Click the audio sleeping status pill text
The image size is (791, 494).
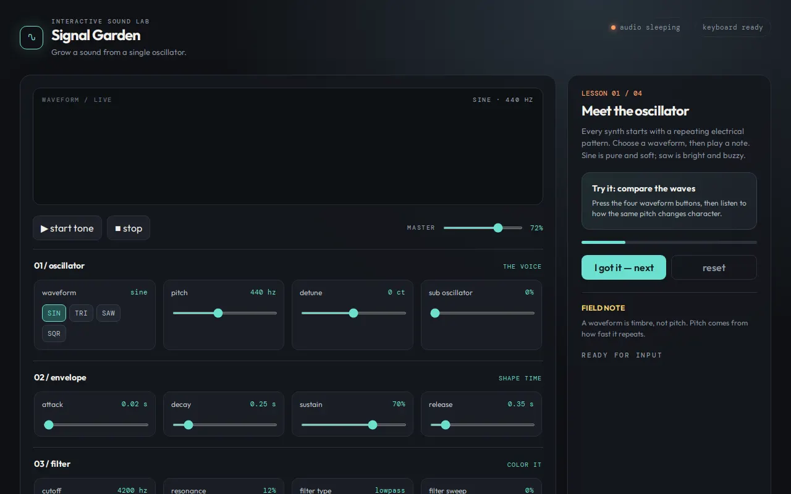[649, 27]
